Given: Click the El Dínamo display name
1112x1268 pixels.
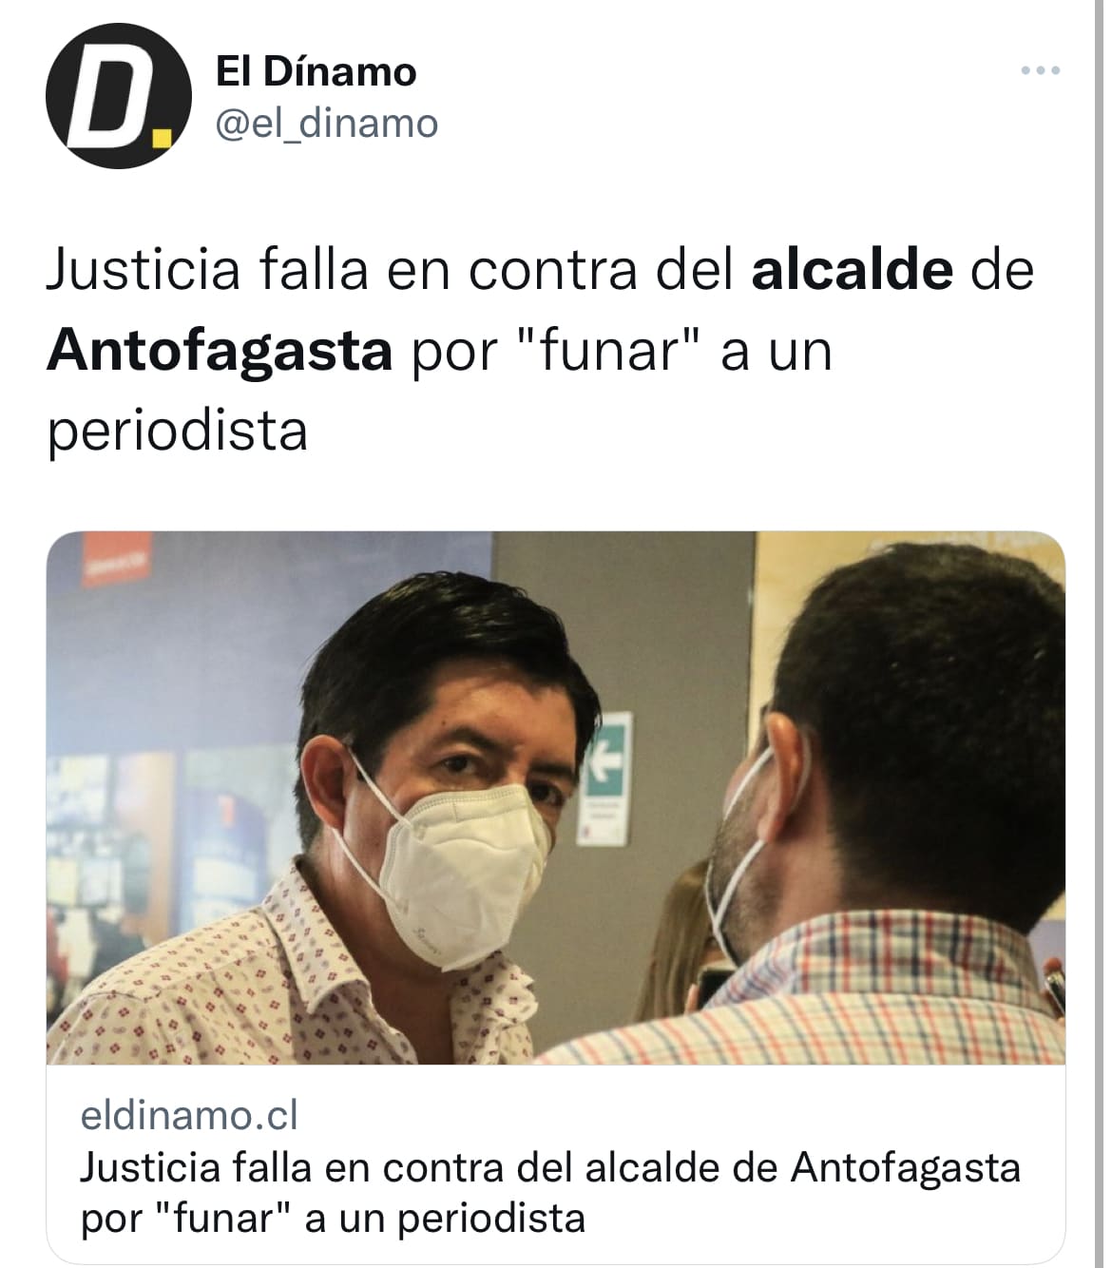Looking at the screenshot, I should (316, 72).
